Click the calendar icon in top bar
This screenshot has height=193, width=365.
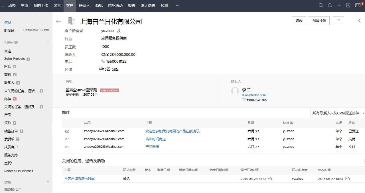click(348, 5)
